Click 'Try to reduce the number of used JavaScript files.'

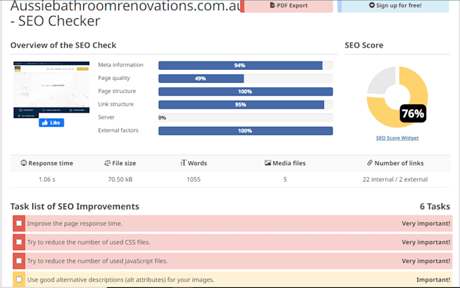pyautogui.click(x=97, y=261)
